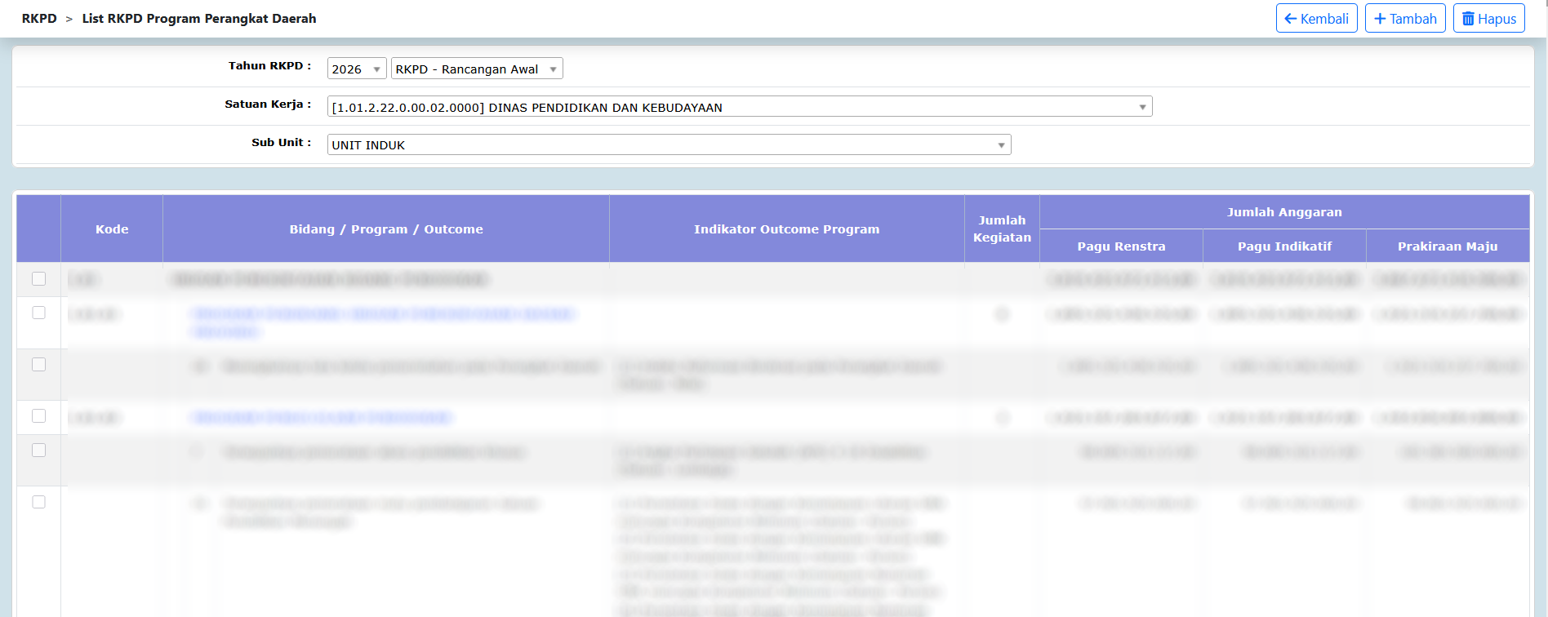The width and height of the screenshot is (1548, 617).
Task: Tick the fifth table row checkbox
Action: tap(38, 451)
